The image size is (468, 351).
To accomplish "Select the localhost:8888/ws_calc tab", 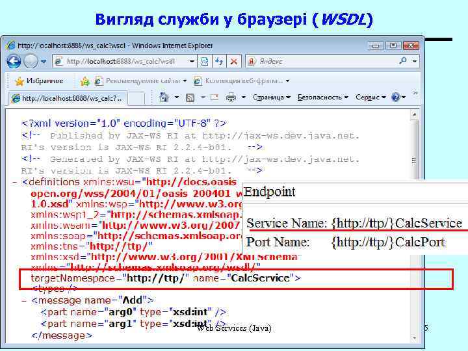I will [67, 98].
